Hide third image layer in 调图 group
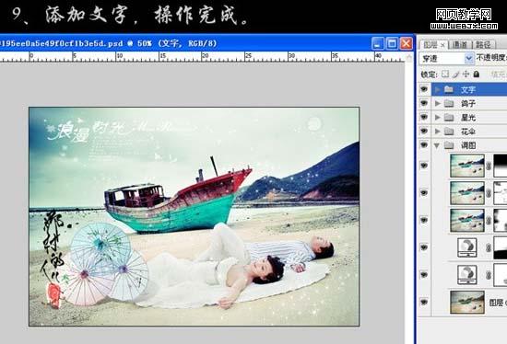This screenshot has width=507, height=344. click(424, 221)
